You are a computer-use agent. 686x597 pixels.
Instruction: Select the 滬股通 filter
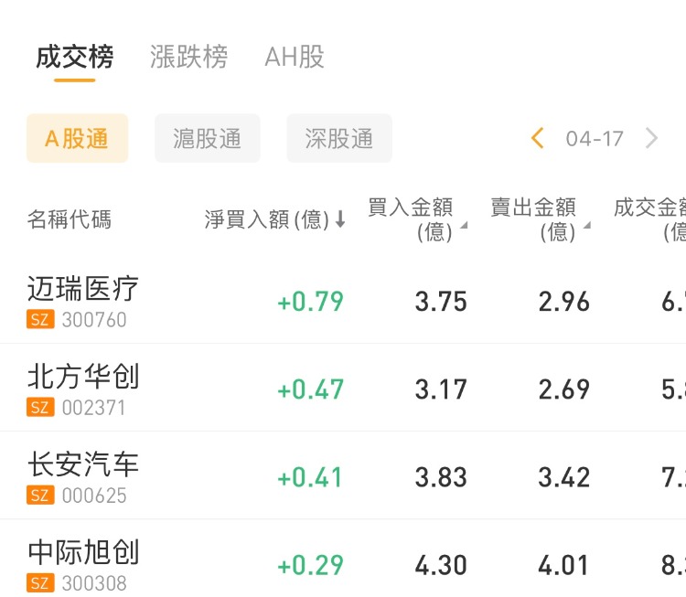pos(208,139)
